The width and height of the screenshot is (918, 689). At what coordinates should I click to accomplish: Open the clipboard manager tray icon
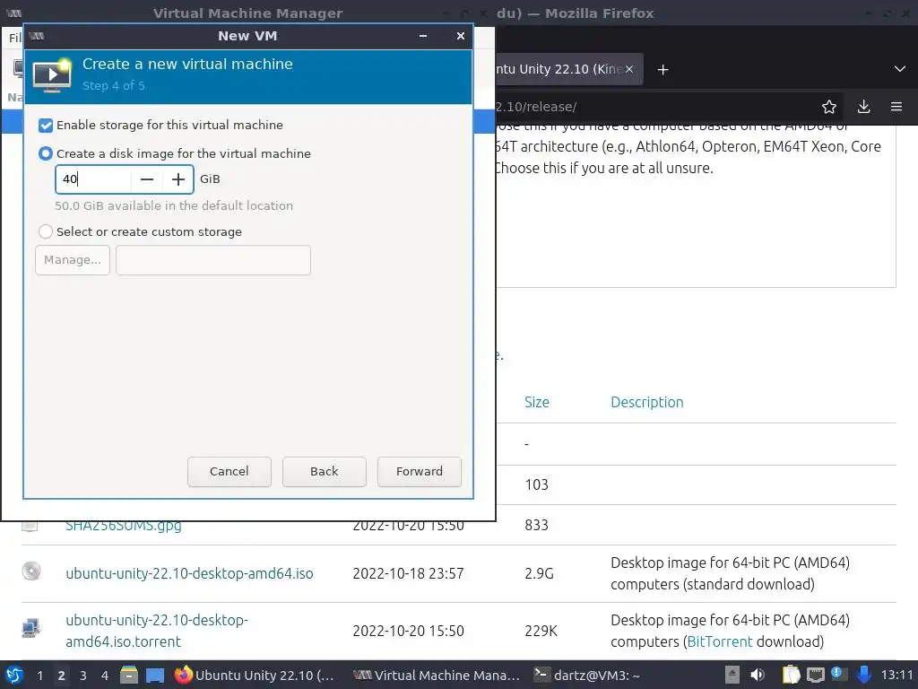pos(791,675)
